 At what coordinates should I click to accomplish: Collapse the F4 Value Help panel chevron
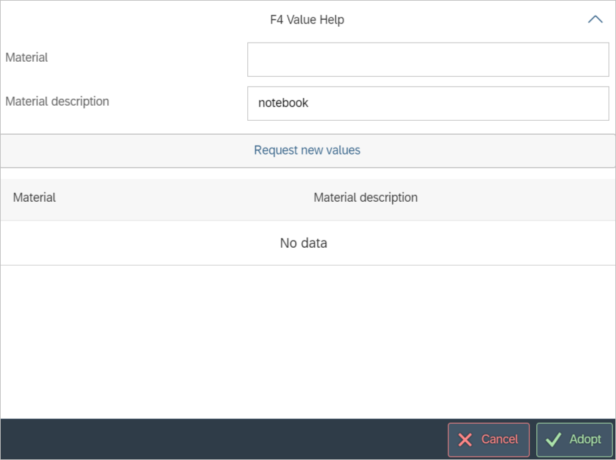595,20
